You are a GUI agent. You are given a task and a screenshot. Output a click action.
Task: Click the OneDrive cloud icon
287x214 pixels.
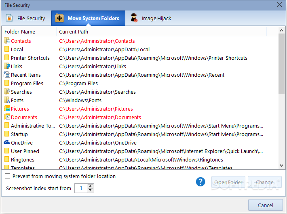[7, 142]
